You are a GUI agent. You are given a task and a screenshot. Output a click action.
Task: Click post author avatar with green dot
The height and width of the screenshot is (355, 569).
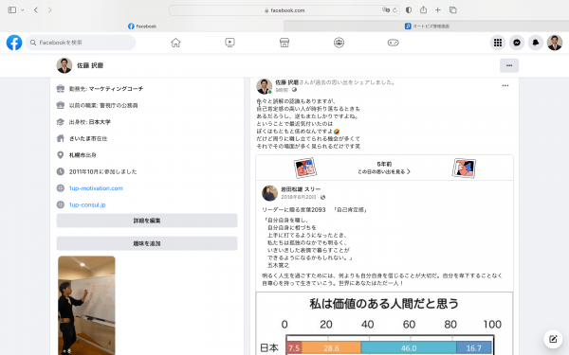[265, 86]
